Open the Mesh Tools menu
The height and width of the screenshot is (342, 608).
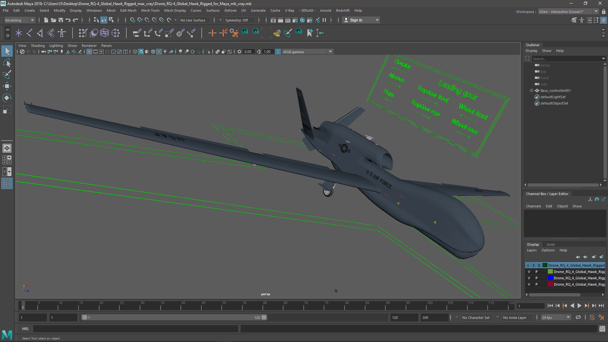click(150, 10)
